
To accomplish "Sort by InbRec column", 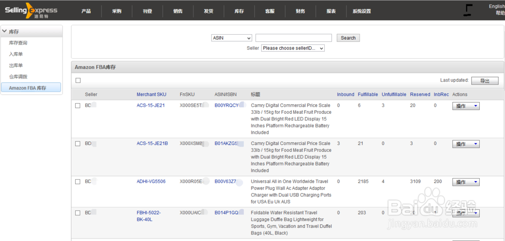I will [441, 95].
